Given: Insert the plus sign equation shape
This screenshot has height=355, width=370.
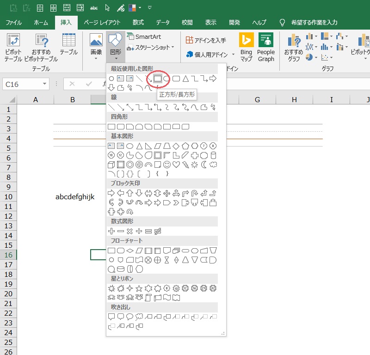Looking at the screenshot, I should tap(111, 231).
